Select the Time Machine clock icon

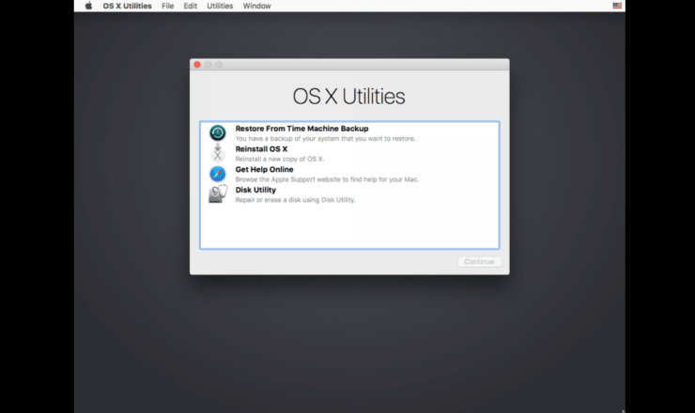218,133
